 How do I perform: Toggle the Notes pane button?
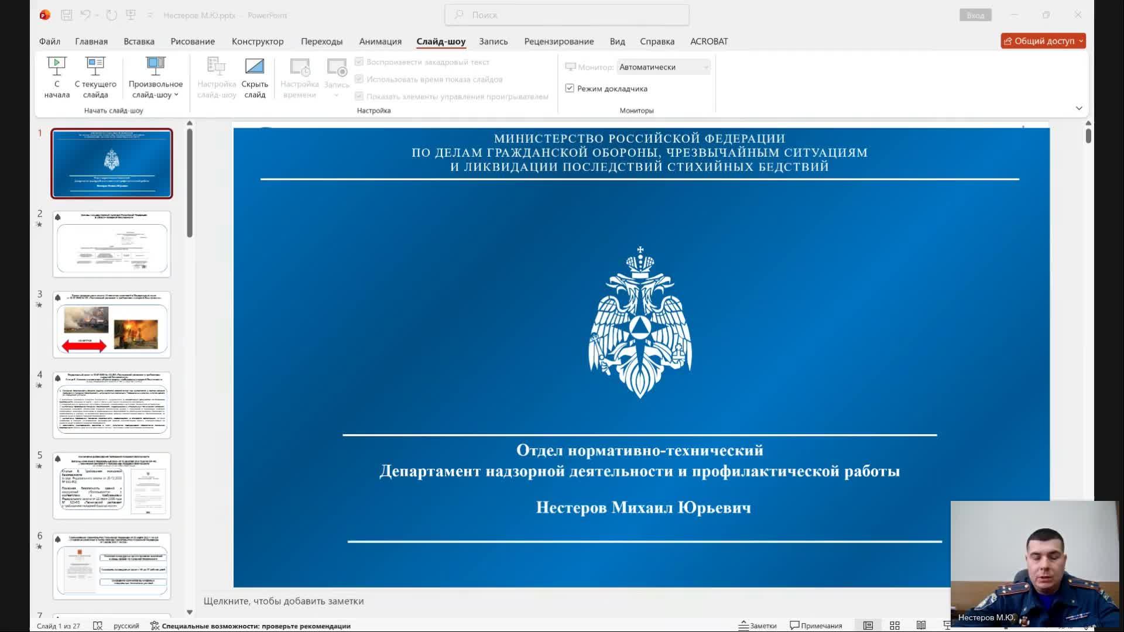point(758,626)
